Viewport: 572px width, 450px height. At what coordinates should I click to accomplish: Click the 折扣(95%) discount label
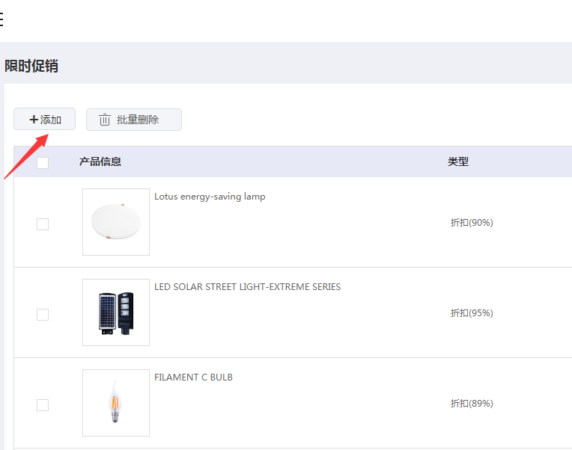[x=472, y=312]
